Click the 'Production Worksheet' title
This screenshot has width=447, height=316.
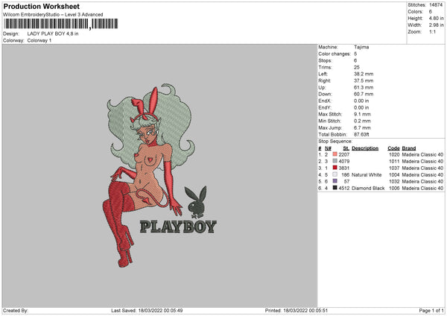pos(41,6)
